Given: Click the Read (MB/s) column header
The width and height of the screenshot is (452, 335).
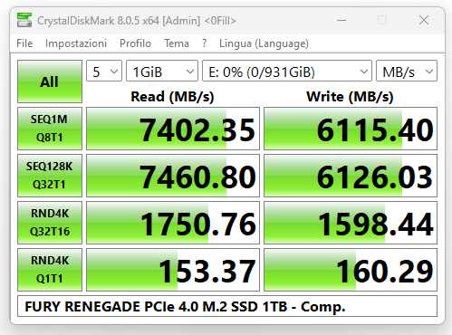Looking at the screenshot, I should click(x=172, y=97).
